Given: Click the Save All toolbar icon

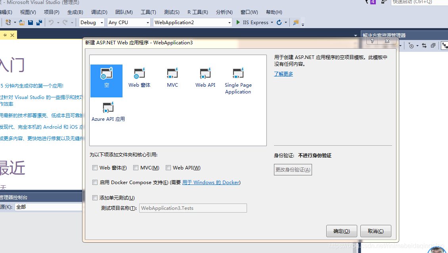Looking at the screenshot, I should point(39,22).
